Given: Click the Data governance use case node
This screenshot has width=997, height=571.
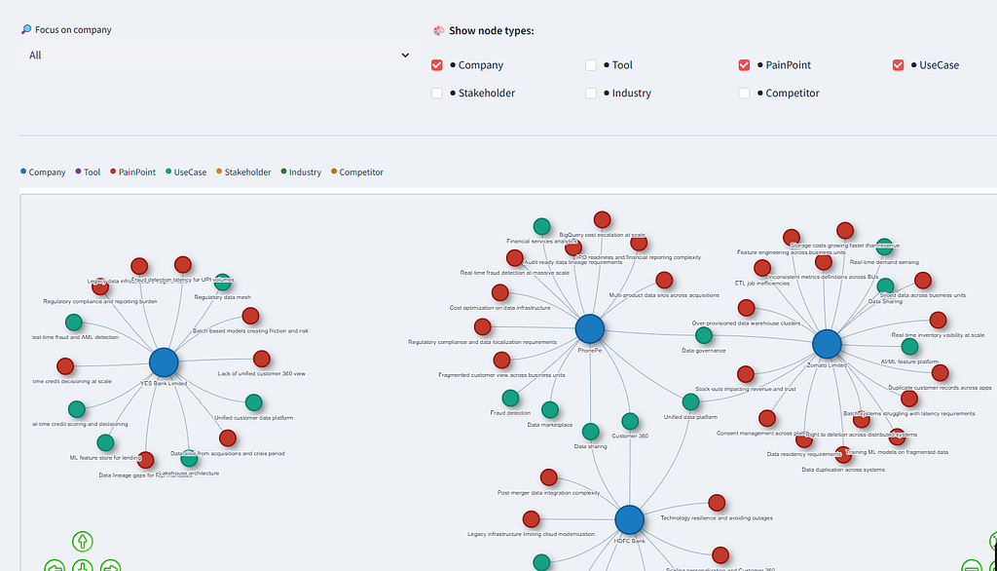Looking at the screenshot, I should pyautogui.click(x=703, y=335).
